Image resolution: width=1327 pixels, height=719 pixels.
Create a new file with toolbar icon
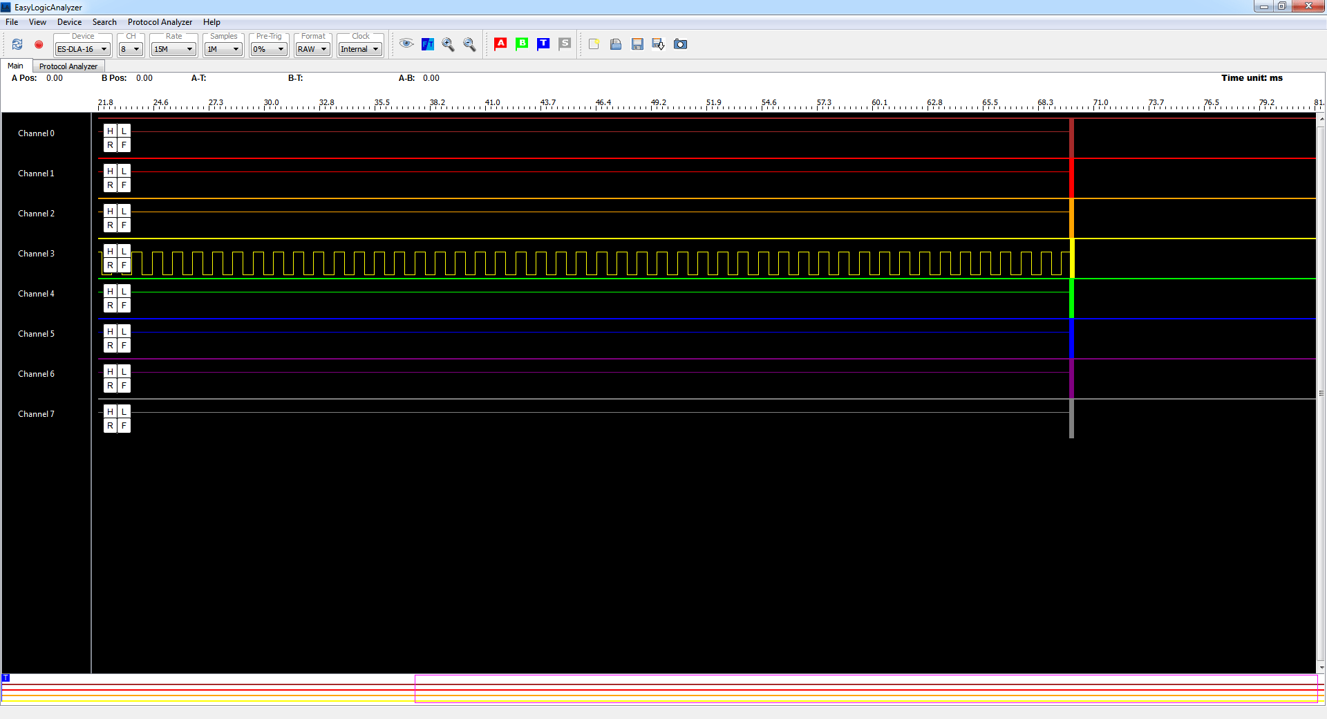tap(594, 44)
